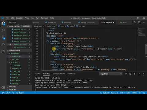Open the Edit menu

(12, 18)
